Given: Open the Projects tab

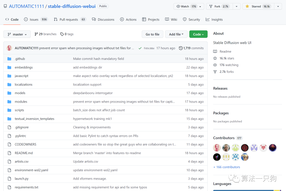Looking at the screenshot, I should point(151,20).
